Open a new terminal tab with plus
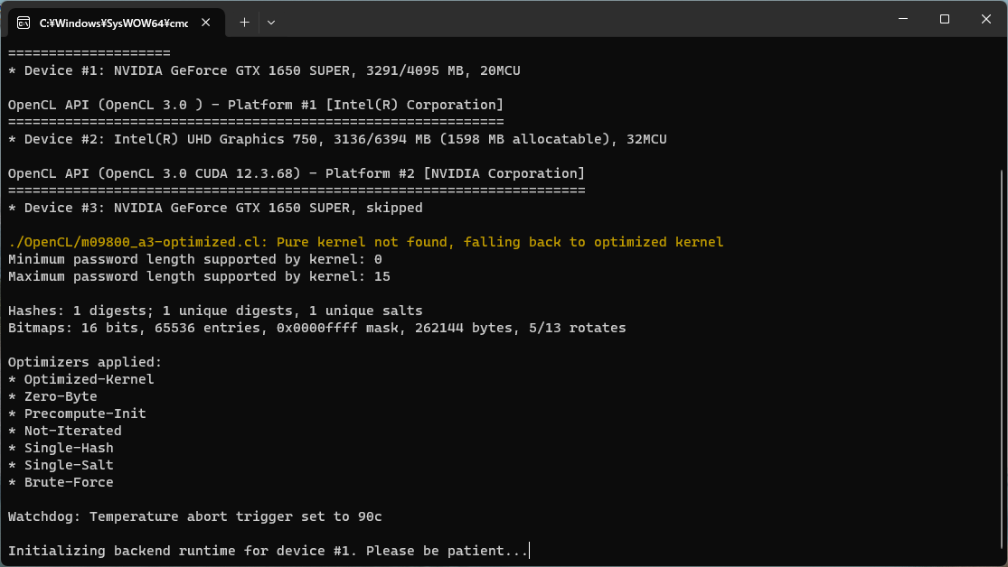This screenshot has width=1008, height=567. click(244, 22)
